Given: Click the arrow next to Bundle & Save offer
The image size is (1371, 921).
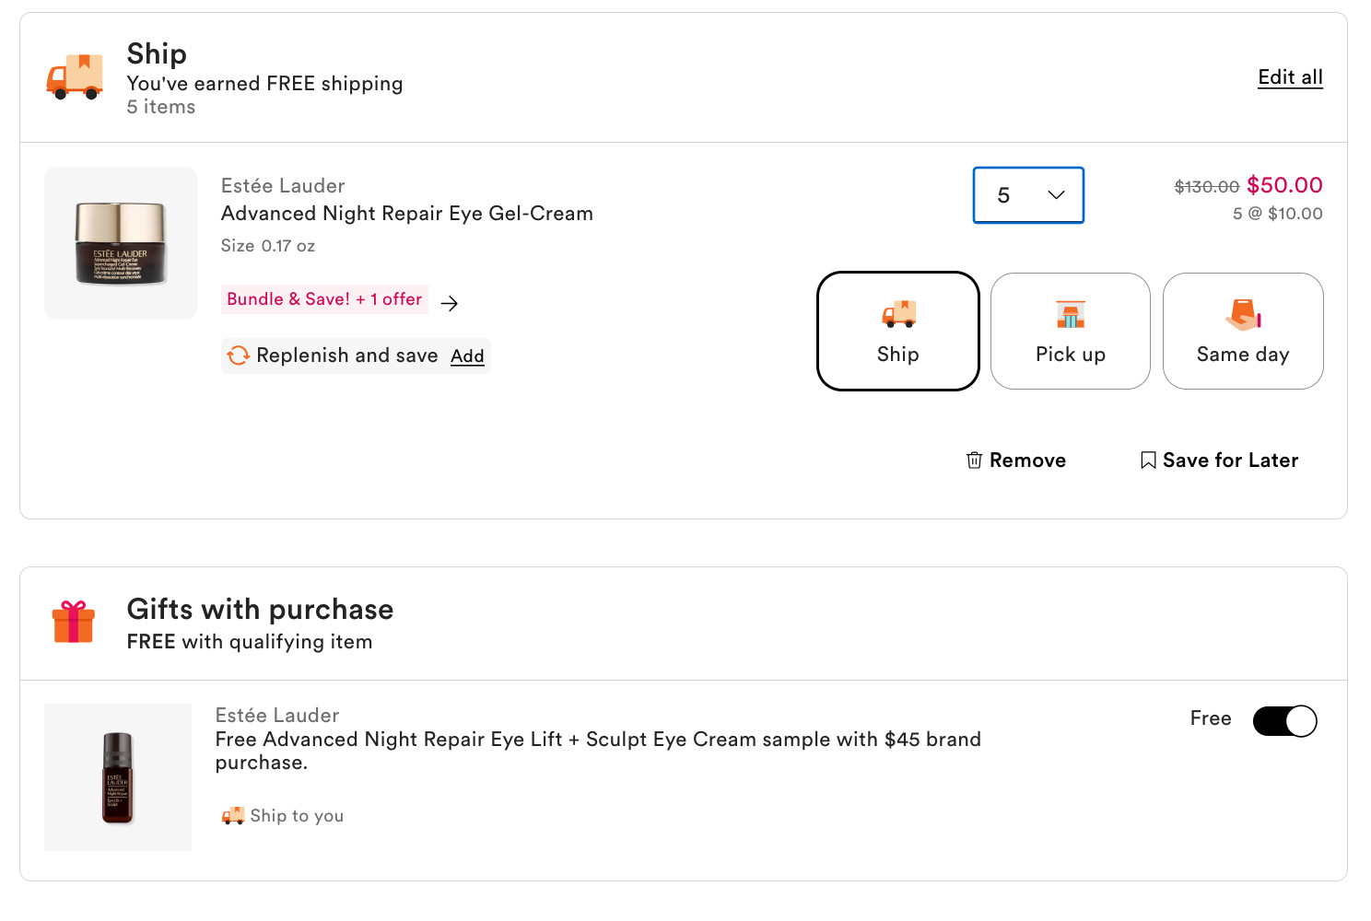Looking at the screenshot, I should click(x=450, y=303).
